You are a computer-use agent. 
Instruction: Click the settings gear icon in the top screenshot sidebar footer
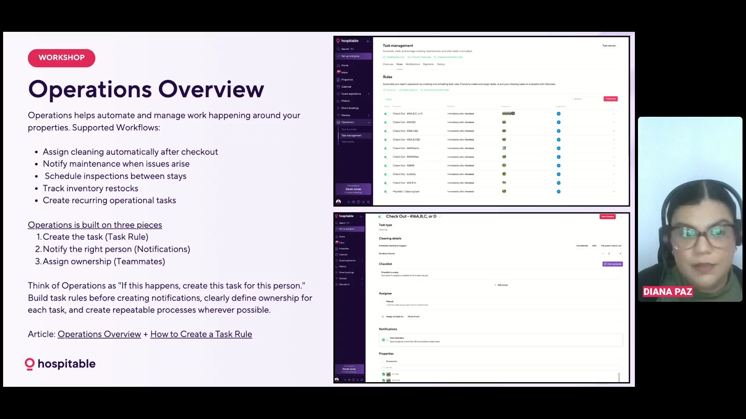tap(368, 202)
